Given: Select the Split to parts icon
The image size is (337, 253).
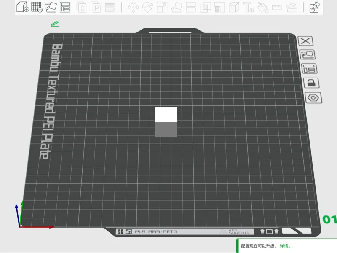Looking at the screenshot, I should (x=96, y=7).
